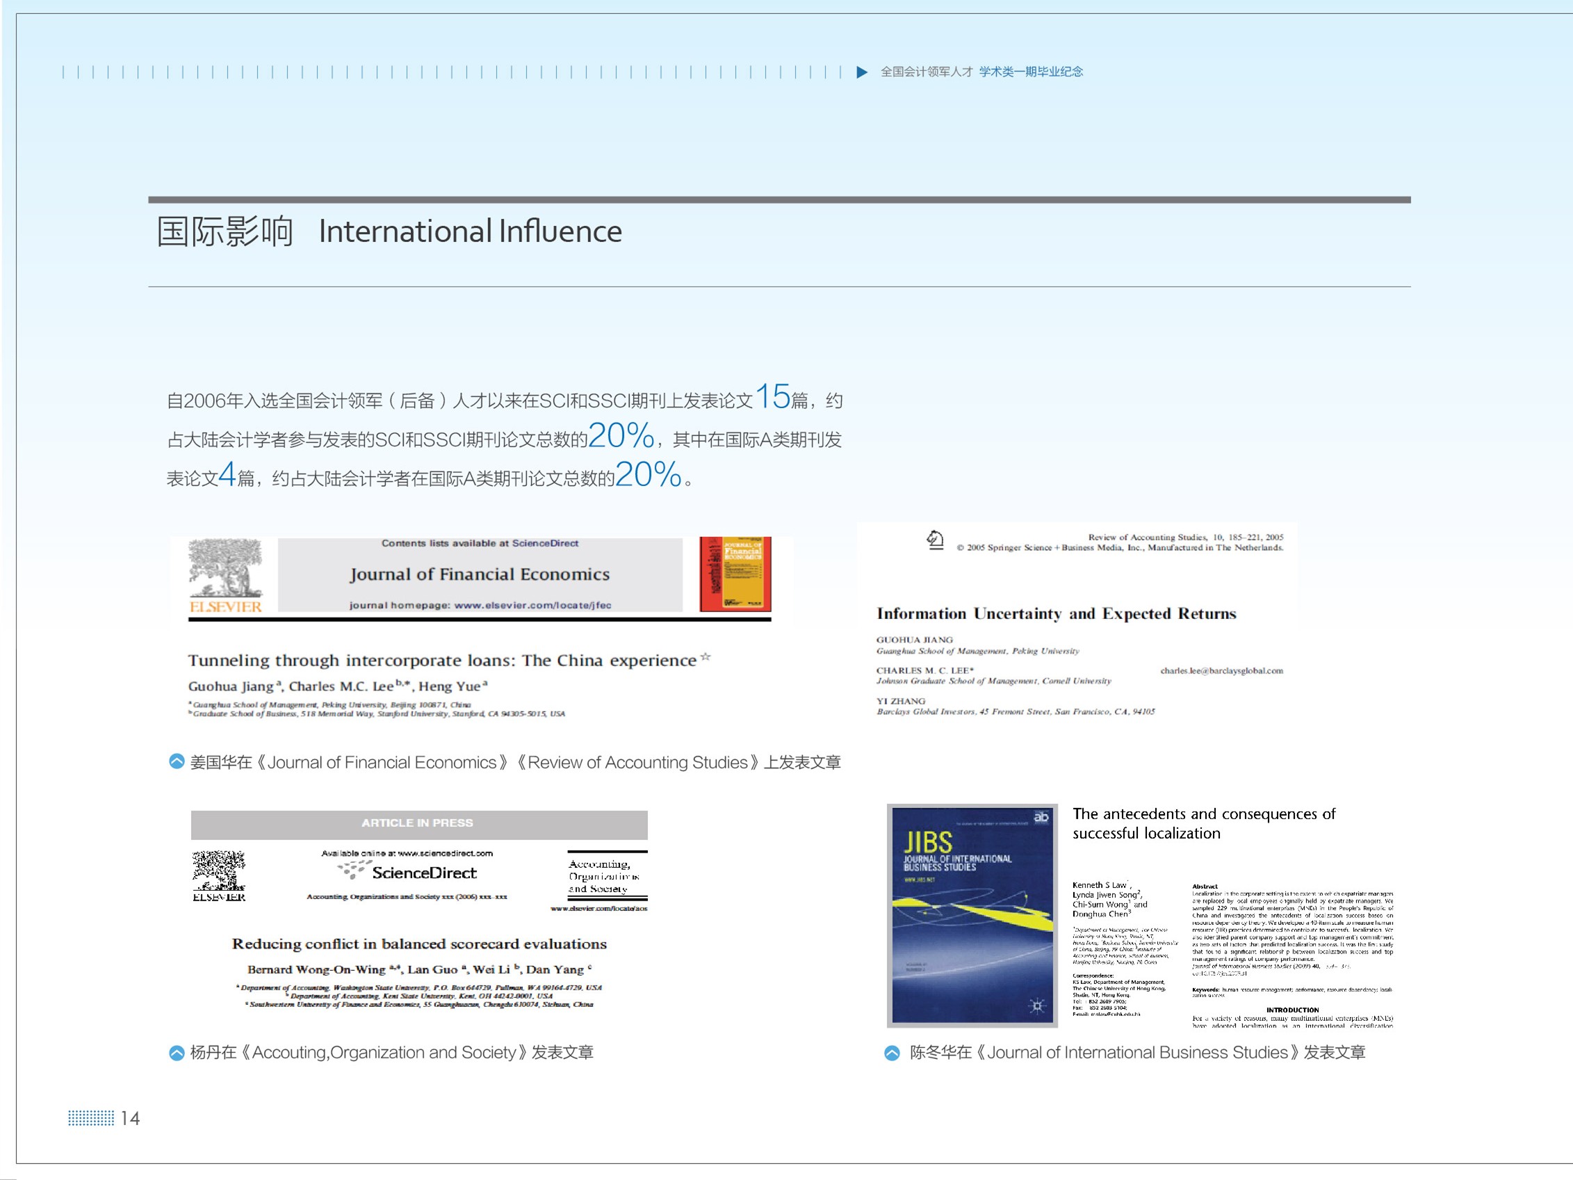Click the ARTICLE IN PRESS grey banner
Screen dimensions: 1573x1180
pyautogui.click(x=419, y=825)
